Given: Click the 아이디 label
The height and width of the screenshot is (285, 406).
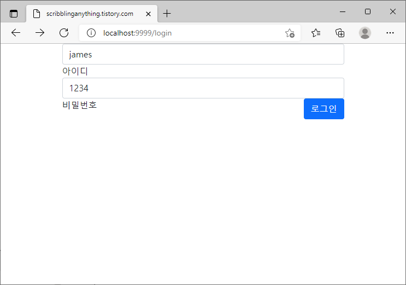Looking at the screenshot, I should click(x=75, y=71).
